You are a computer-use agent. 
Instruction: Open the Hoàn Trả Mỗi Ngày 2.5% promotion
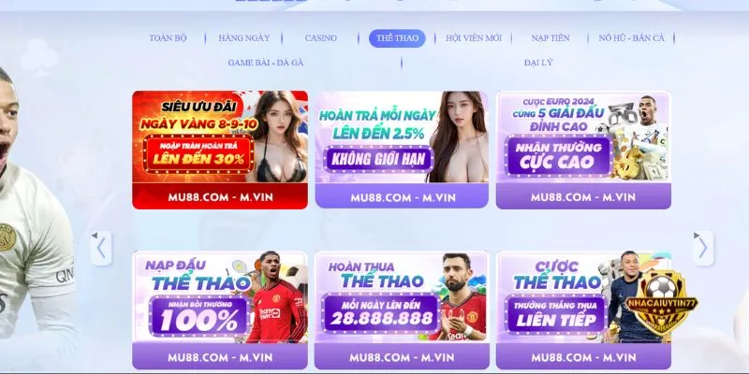coord(402,150)
